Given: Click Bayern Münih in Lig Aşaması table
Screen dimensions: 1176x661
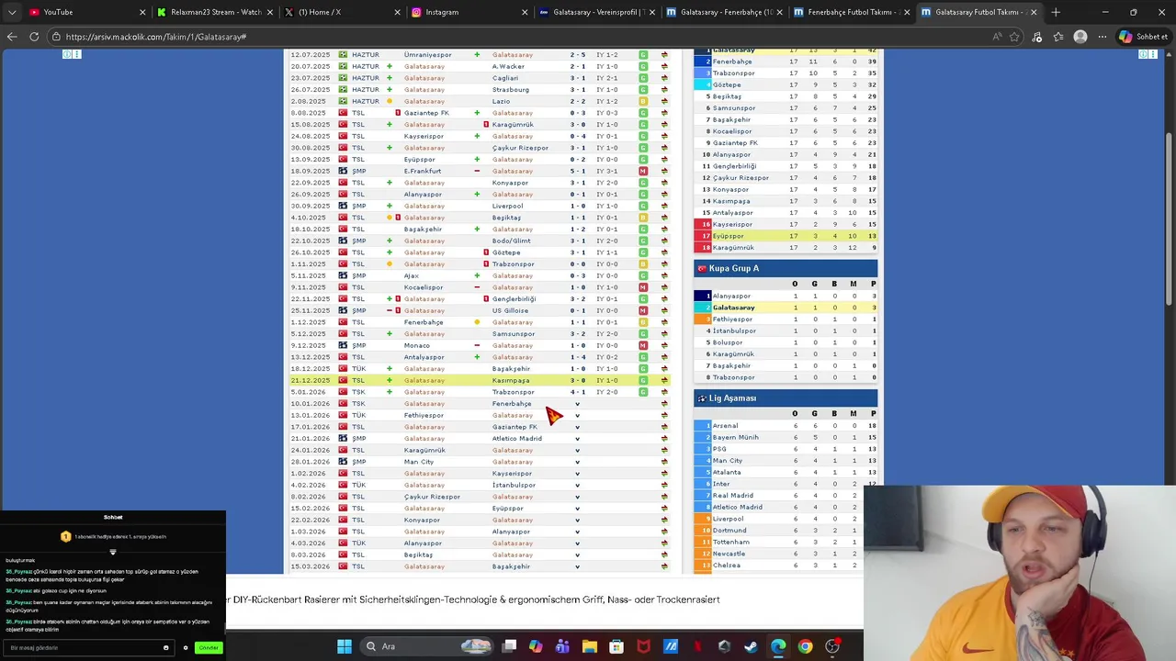Looking at the screenshot, I should tap(736, 438).
